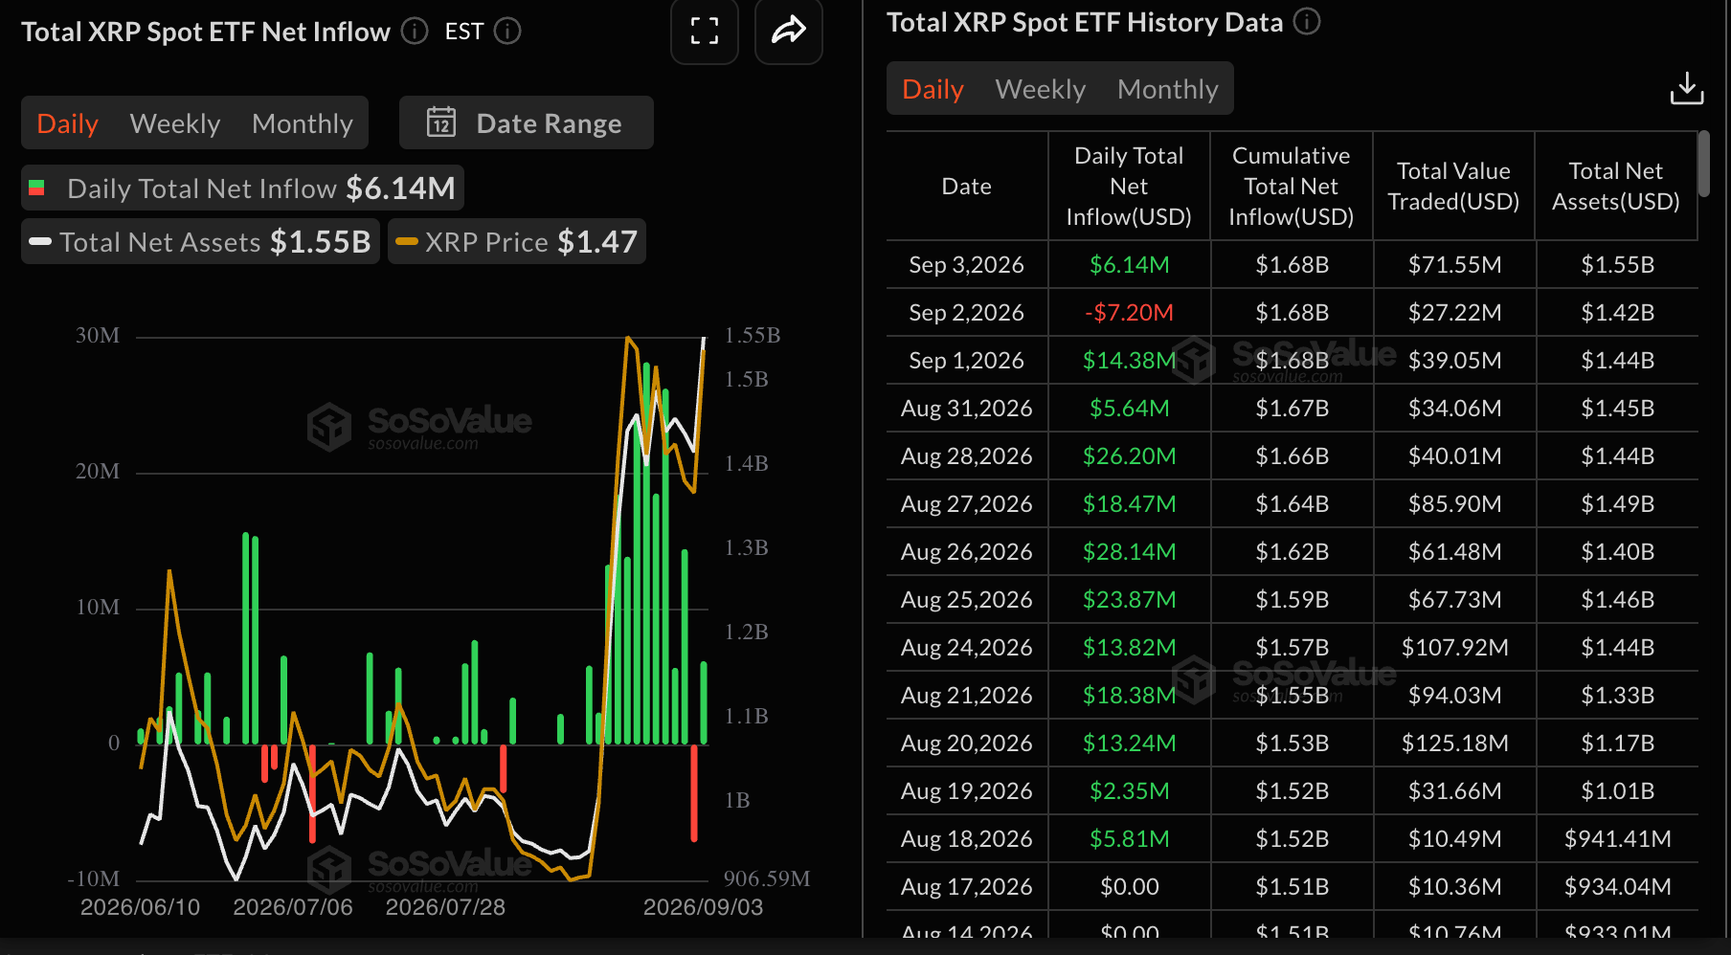Viewport: 1731px width, 955px height.
Task: Switch chart to Weekly view
Action: coord(175,123)
